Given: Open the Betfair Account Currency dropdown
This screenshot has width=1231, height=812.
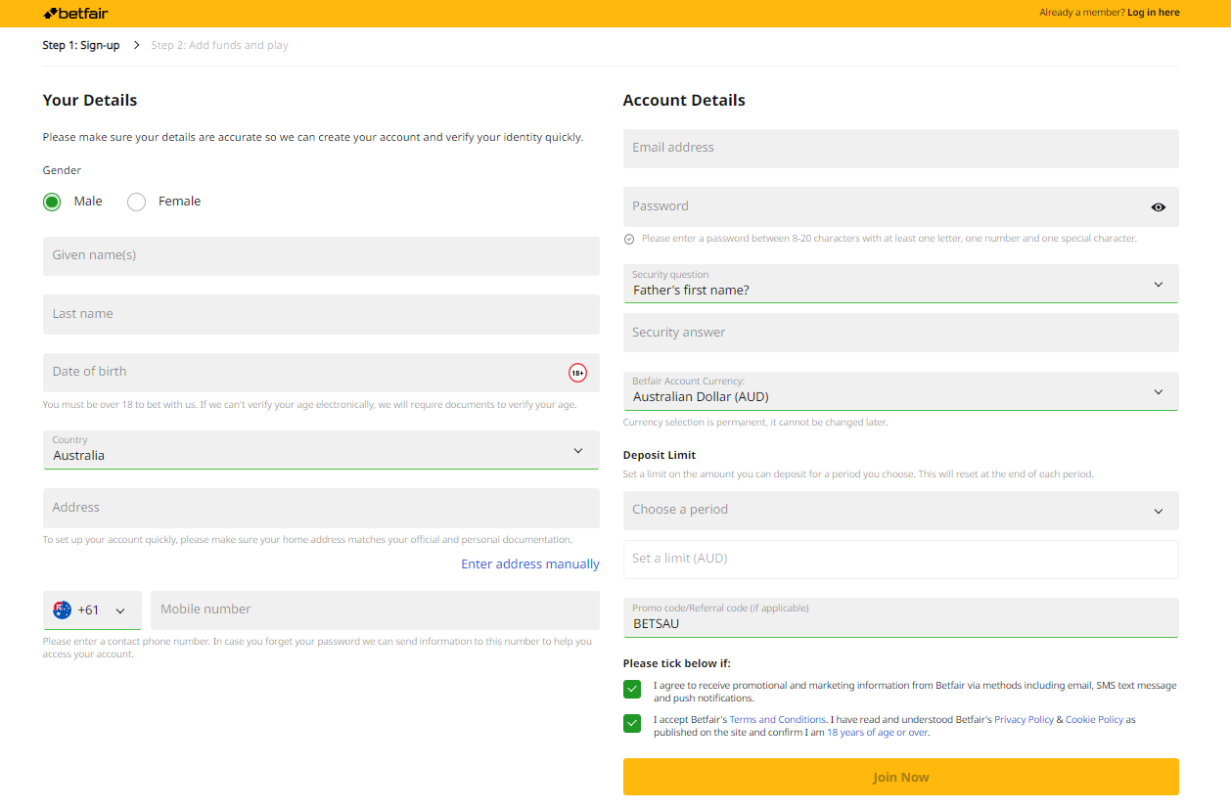Looking at the screenshot, I should (x=900, y=391).
